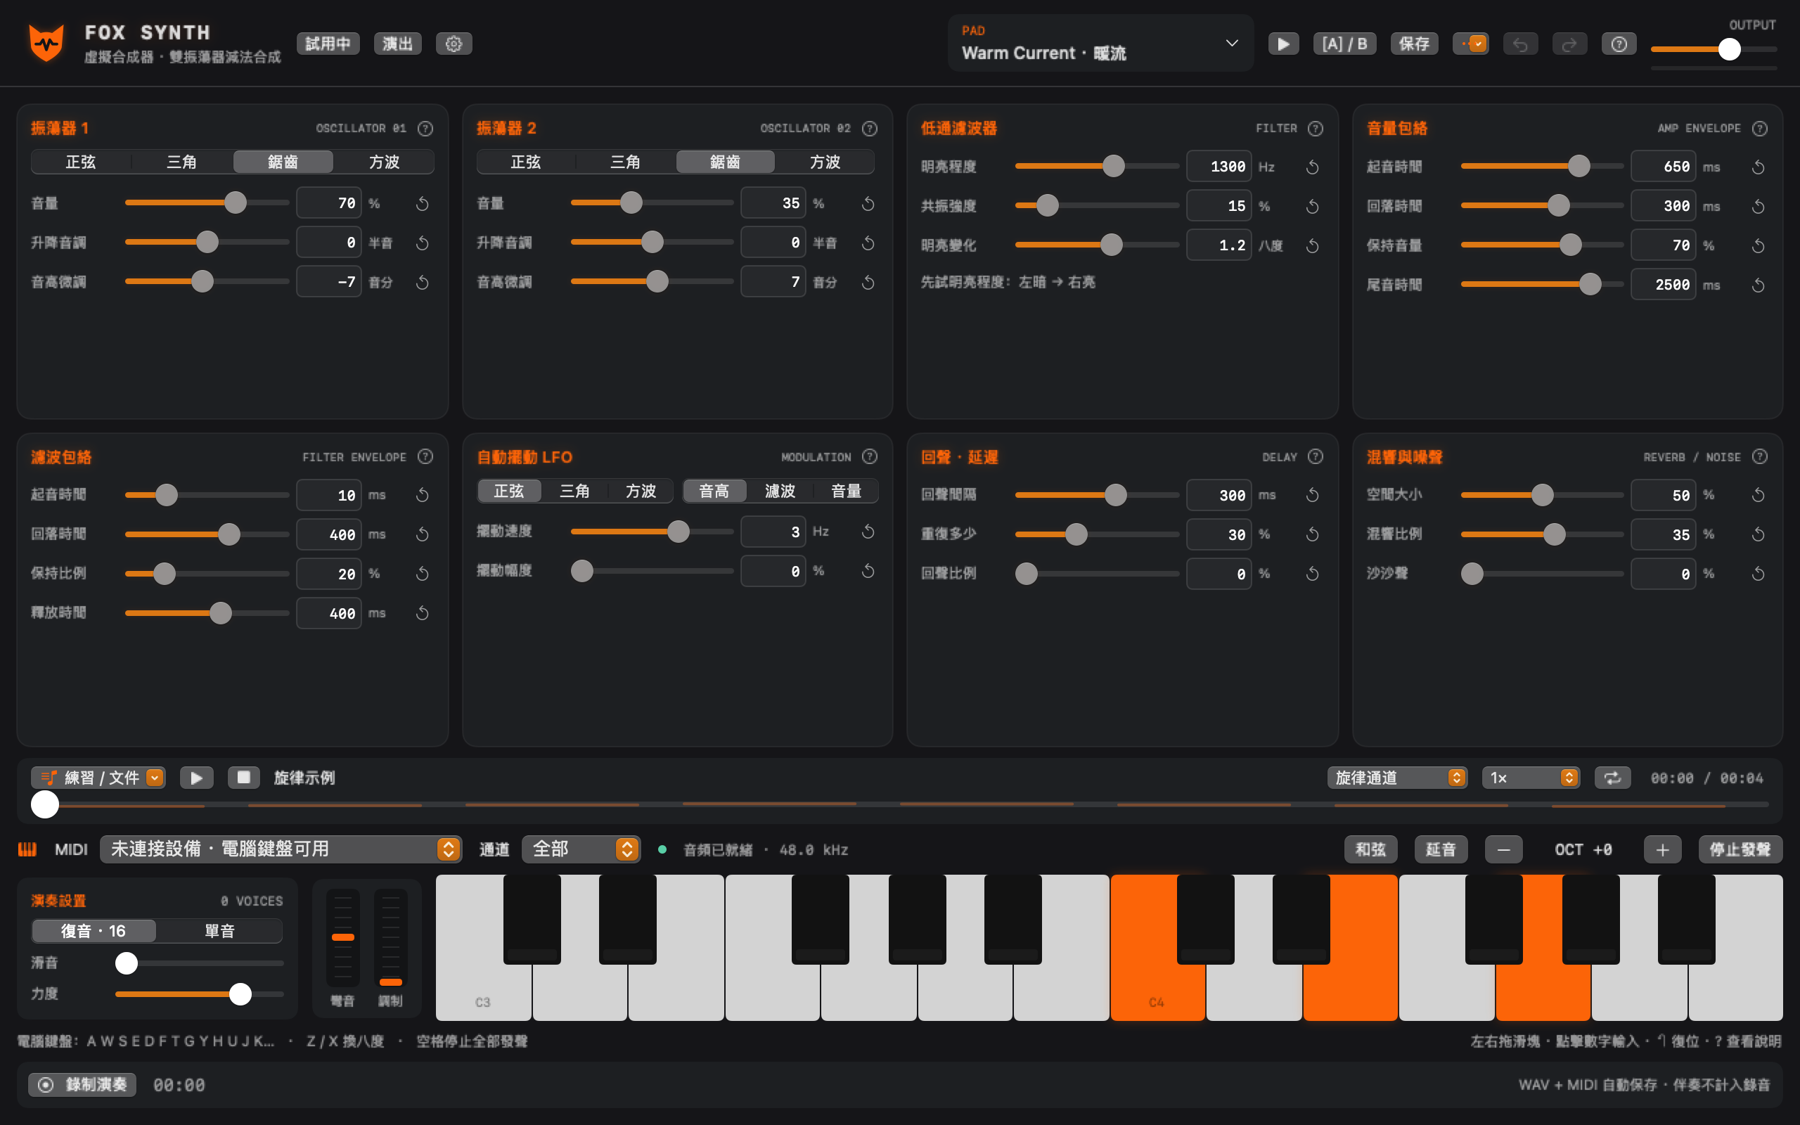
Task: Click the 演出 performance button
Action: (397, 44)
